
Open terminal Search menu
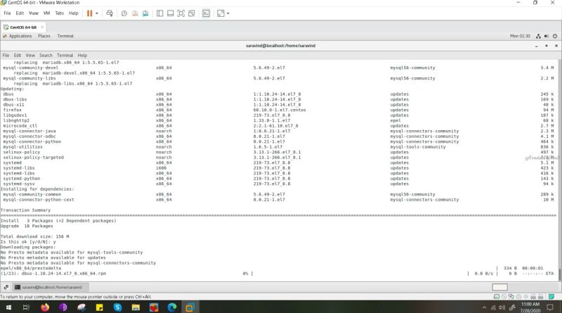point(46,56)
